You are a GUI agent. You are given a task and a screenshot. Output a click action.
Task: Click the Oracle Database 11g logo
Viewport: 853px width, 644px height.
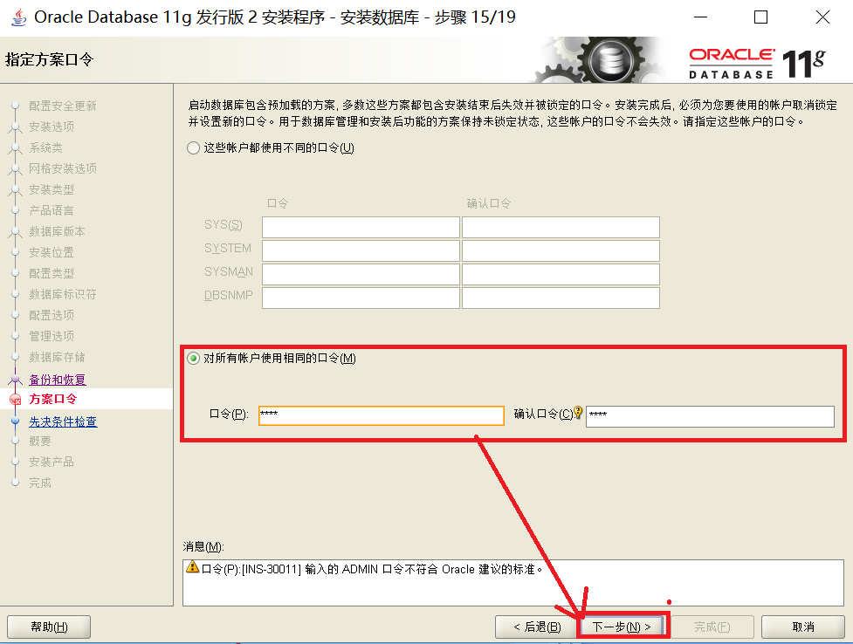pyautogui.click(x=757, y=64)
